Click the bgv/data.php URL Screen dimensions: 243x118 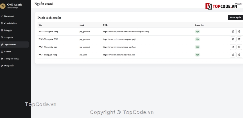coord(119,55)
